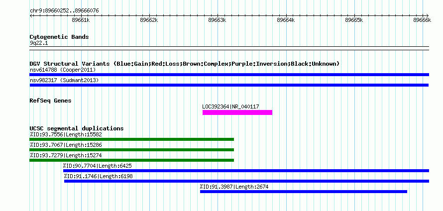Click the LOC392364|NR_040117 gene label

pos(230,107)
